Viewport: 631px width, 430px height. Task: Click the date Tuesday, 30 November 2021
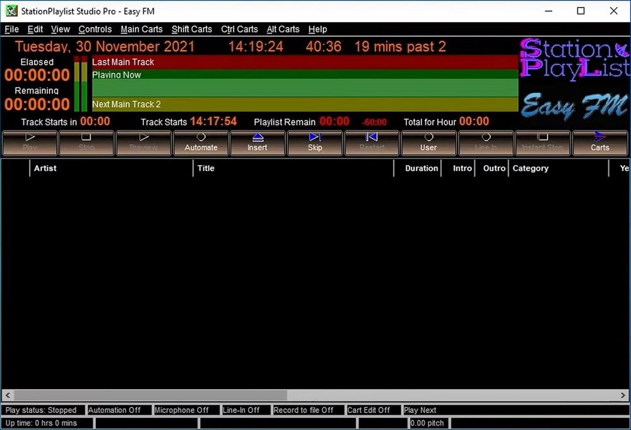pyautogui.click(x=105, y=47)
